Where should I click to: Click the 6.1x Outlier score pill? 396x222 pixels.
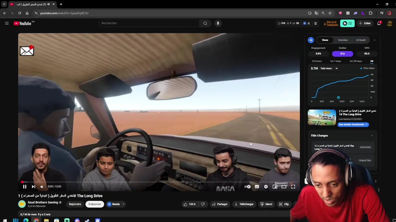pyautogui.click(x=342, y=54)
